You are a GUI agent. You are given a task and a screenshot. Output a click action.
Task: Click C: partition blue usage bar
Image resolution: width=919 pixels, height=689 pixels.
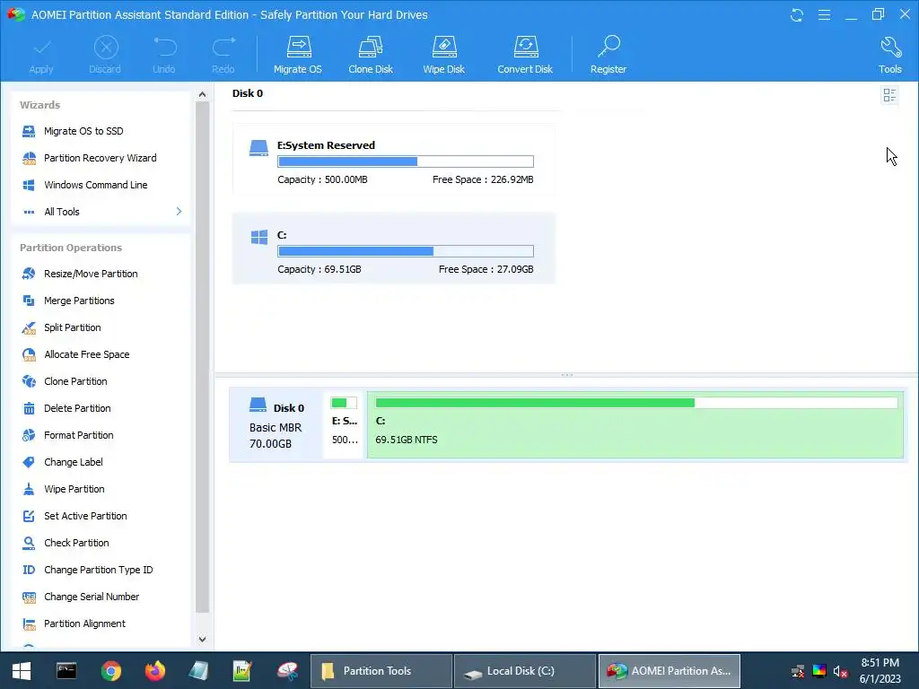coord(406,251)
